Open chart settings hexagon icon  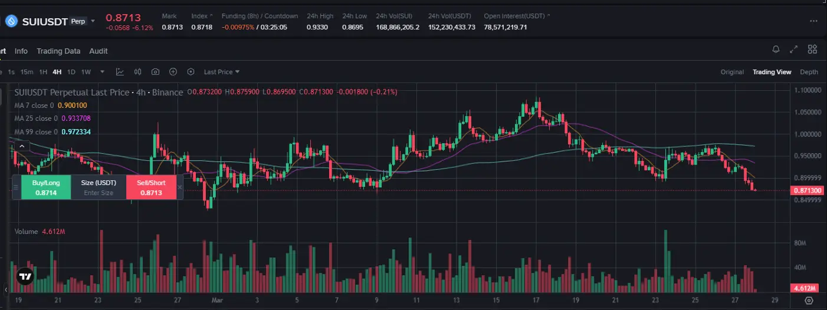pos(191,72)
